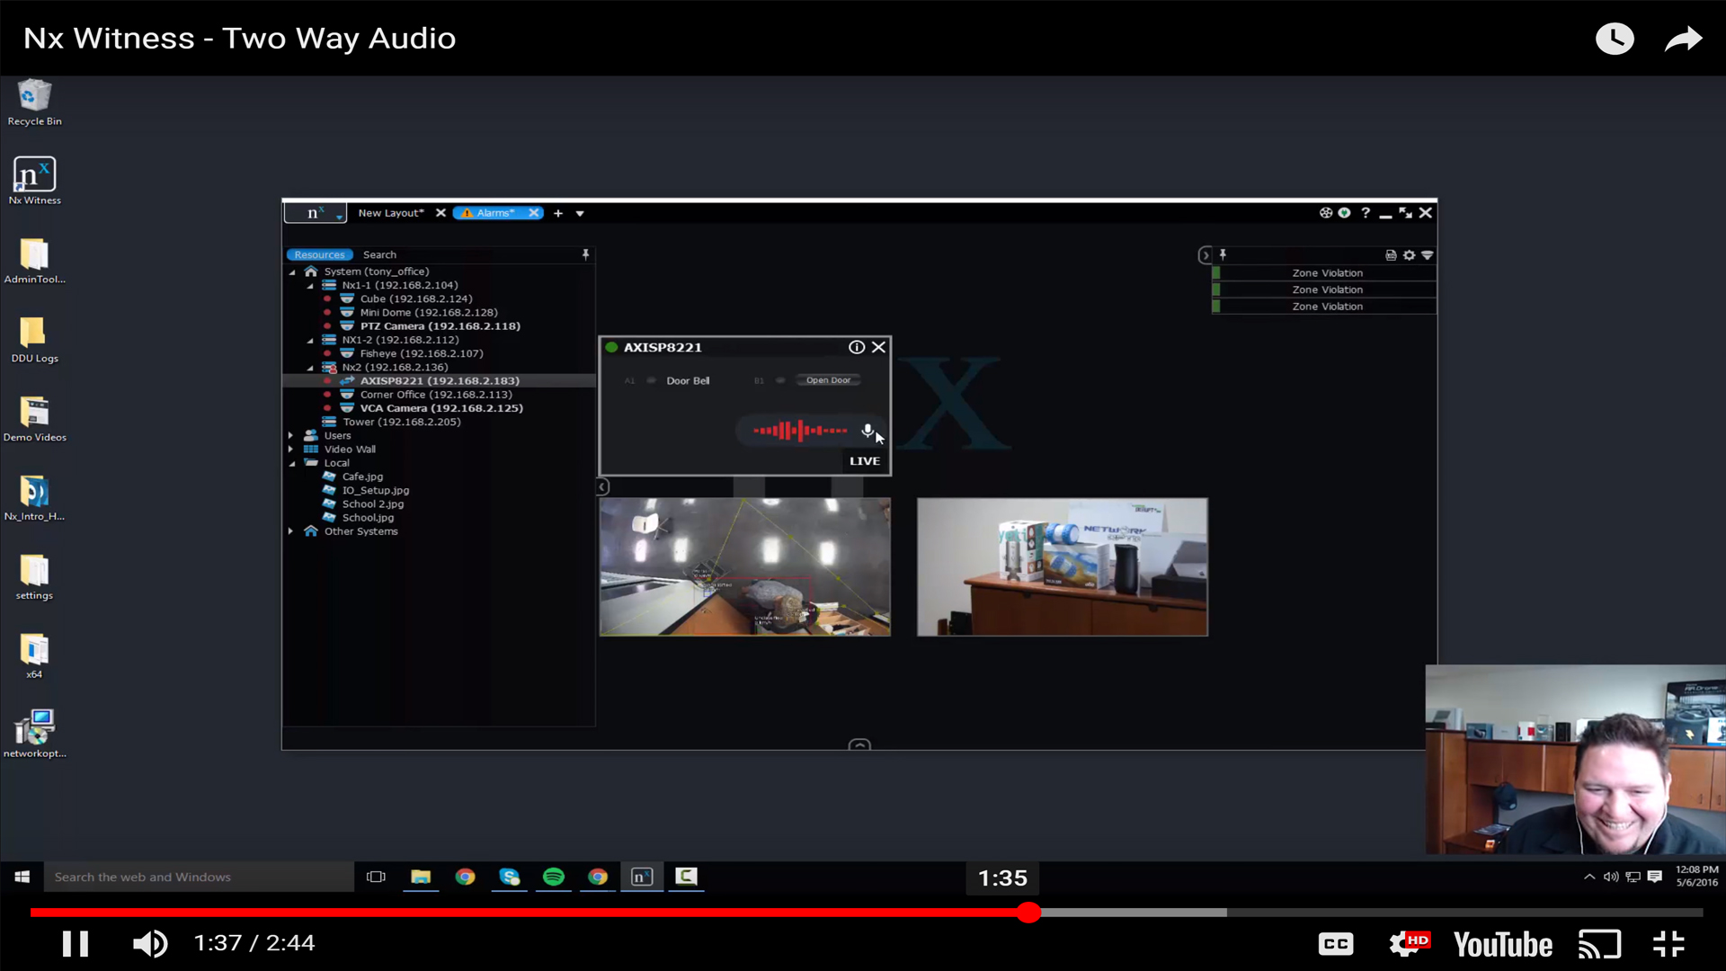Pin the resource tree panel
Screen dimensions: 1726x971
(x=585, y=255)
